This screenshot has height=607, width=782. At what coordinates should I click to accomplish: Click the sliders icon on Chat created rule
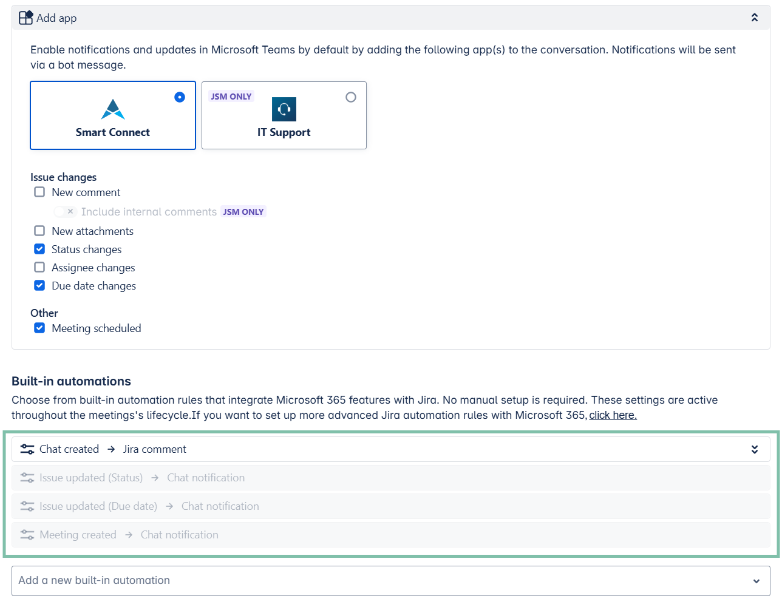27,449
